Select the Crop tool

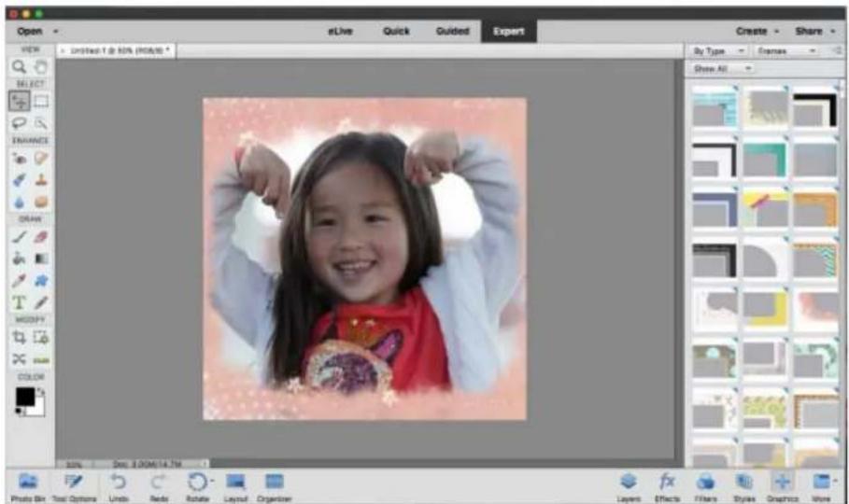pyautogui.click(x=19, y=337)
